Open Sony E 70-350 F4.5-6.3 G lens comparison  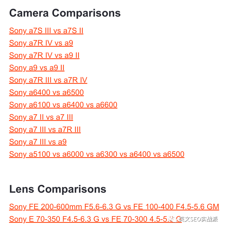click(x=95, y=219)
